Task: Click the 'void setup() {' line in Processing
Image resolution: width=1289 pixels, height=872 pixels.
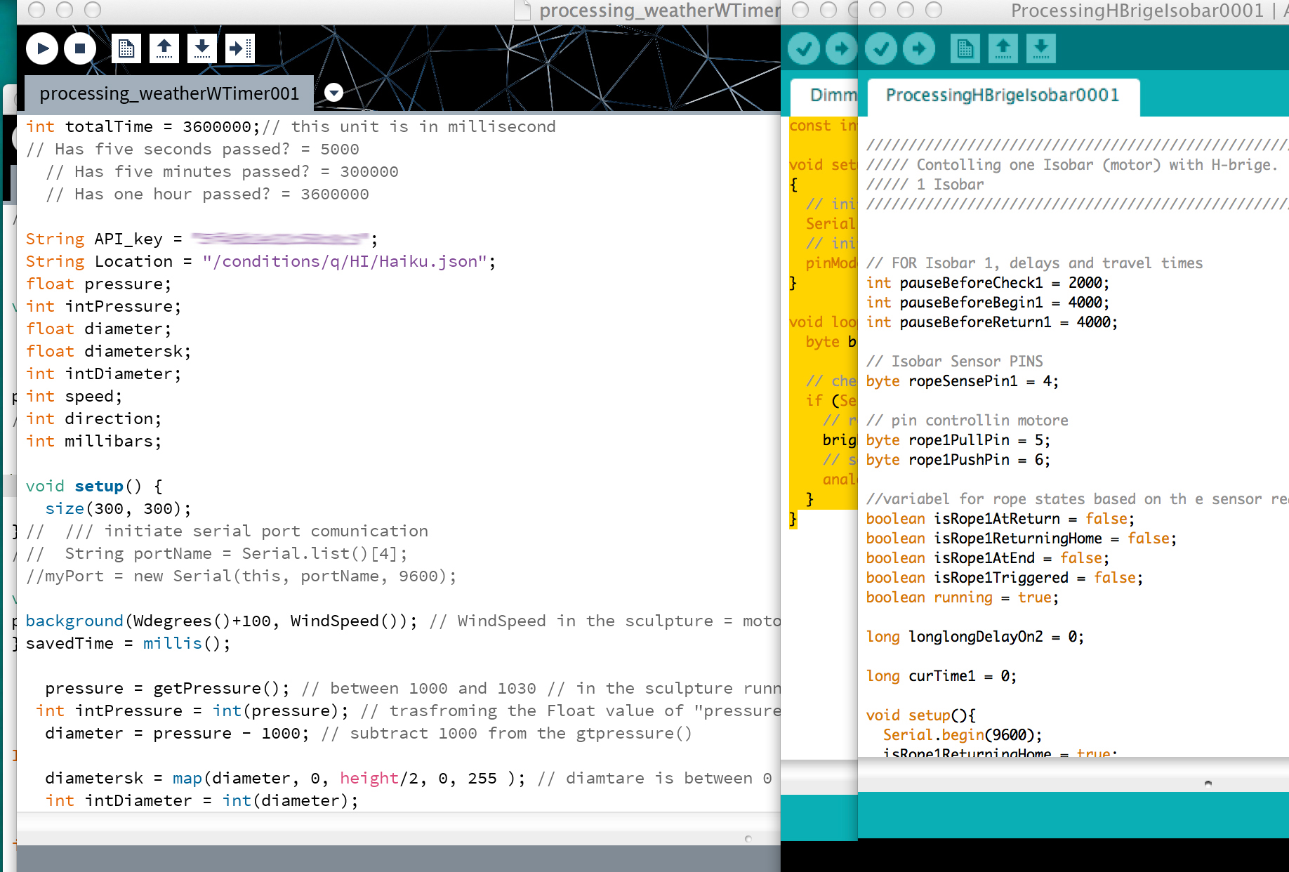Action: 94,486
